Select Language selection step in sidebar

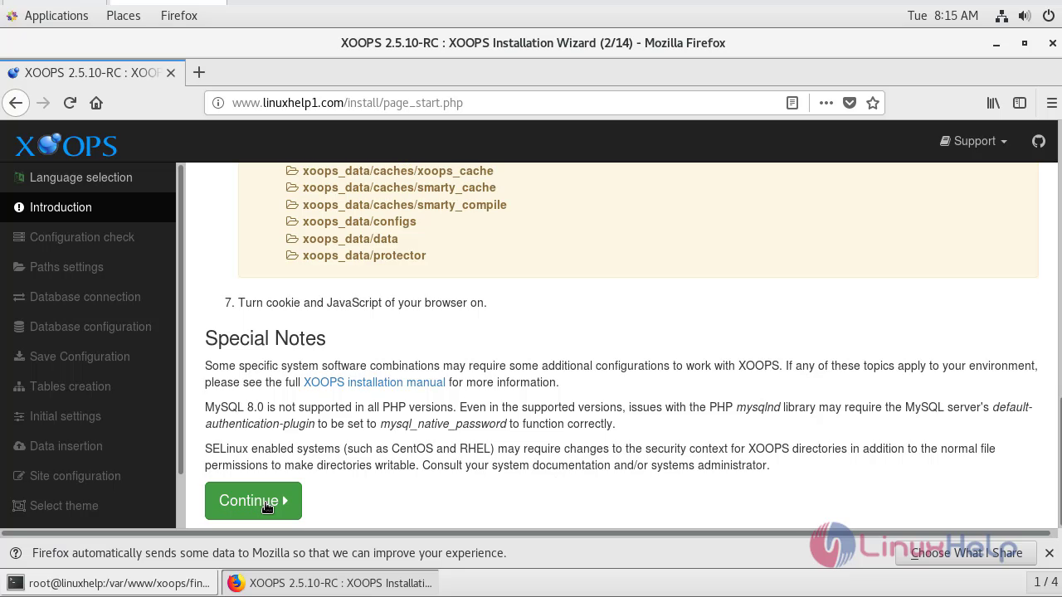pyautogui.click(x=88, y=177)
